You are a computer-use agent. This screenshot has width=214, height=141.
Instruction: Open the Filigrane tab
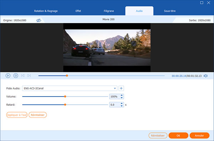(x=109, y=11)
